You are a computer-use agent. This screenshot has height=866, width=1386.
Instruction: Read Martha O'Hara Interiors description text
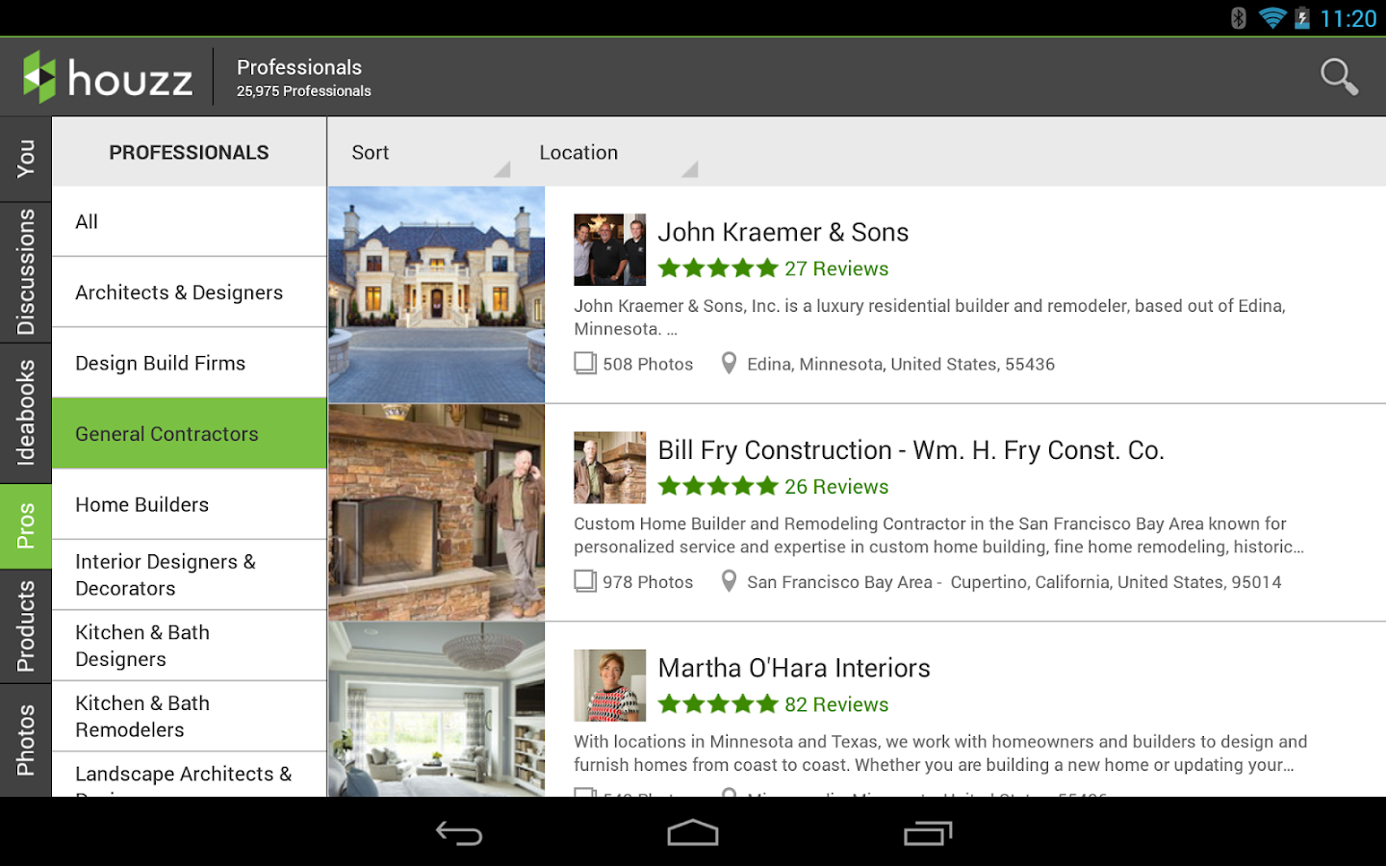[x=940, y=753]
